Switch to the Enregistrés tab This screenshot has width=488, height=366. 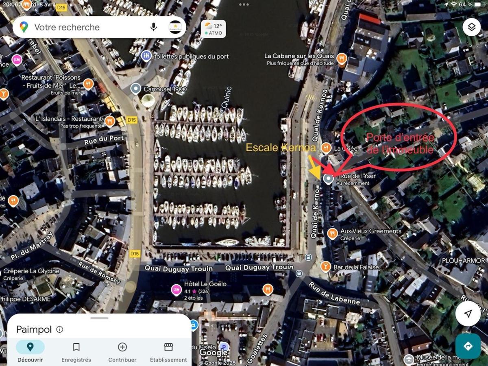pyautogui.click(x=76, y=352)
